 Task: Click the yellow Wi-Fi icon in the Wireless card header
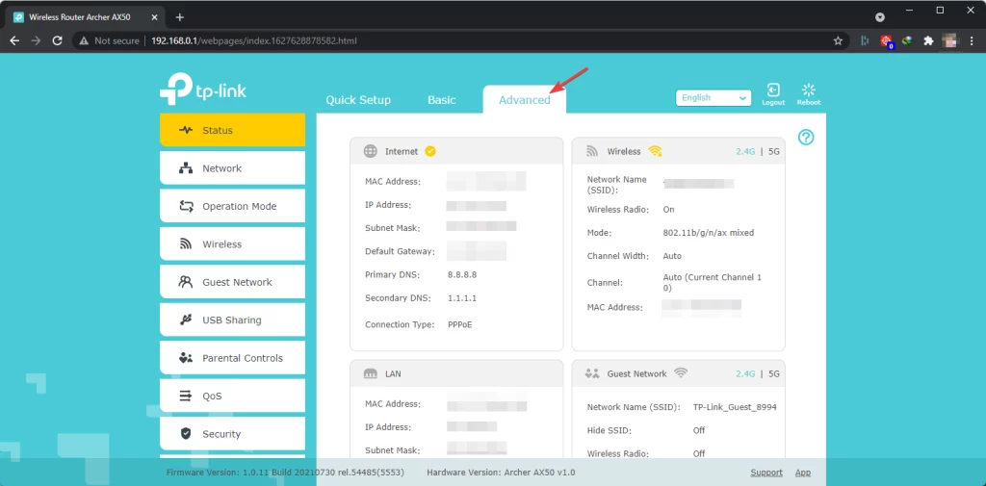[655, 151]
